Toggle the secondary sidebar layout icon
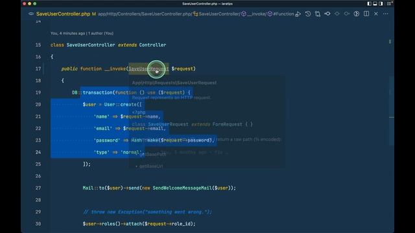 (x=381, y=4)
